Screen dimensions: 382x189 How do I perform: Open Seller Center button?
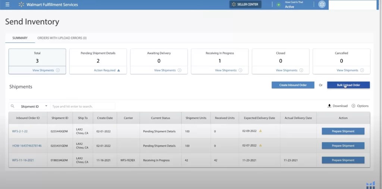tap(245, 4)
